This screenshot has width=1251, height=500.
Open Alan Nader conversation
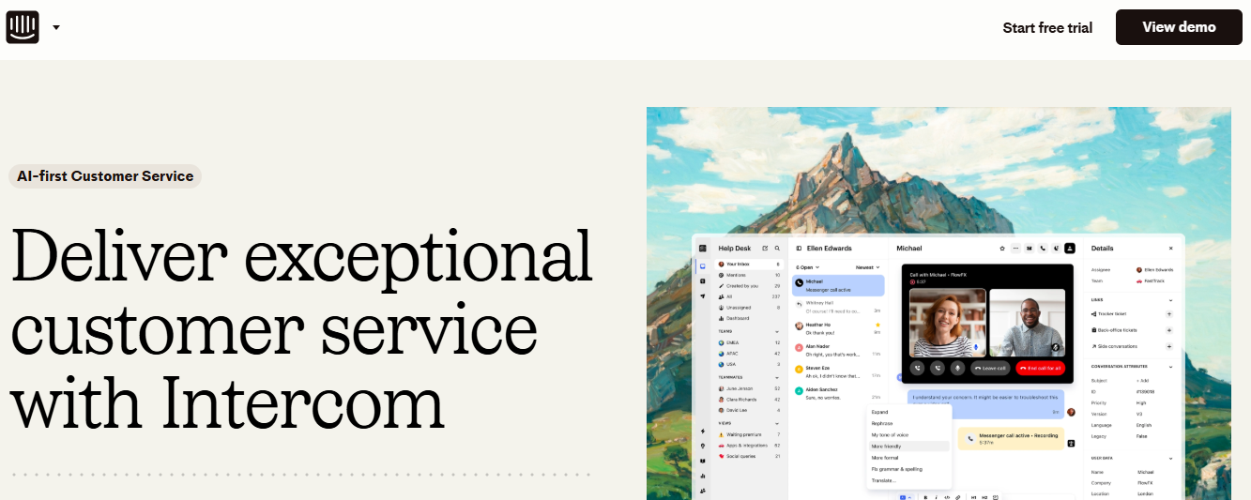pos(838,351)
